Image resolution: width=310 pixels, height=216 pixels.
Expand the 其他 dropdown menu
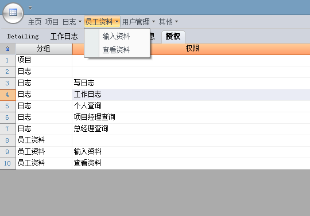(x=168, y=22)
